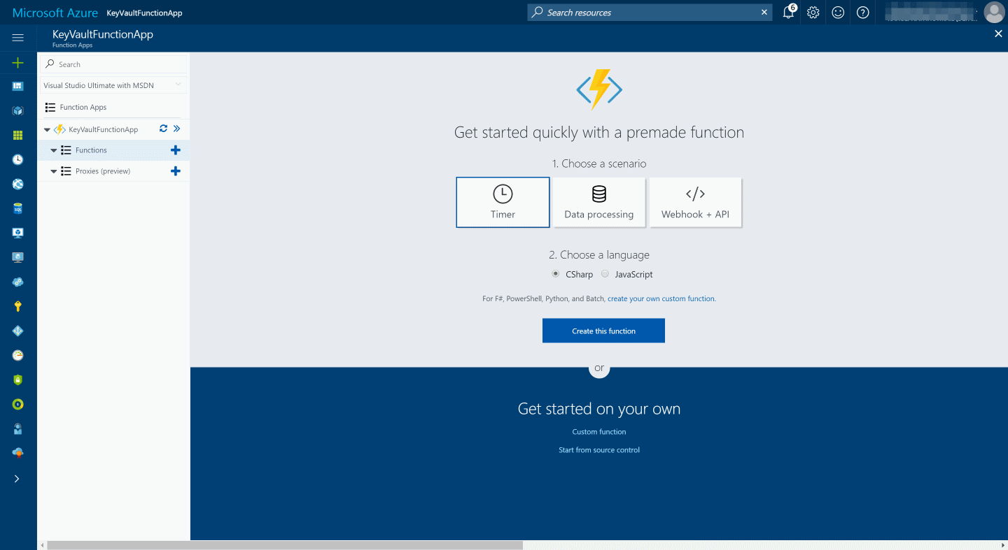1008x550 pixels.
Task: Focus the Search resources field
Action: pyautogui.click(x=650, y=13)
